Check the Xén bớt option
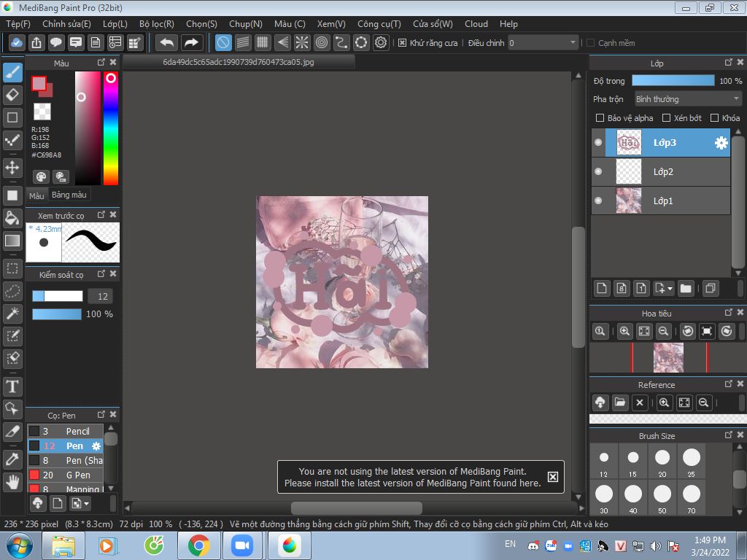The height and width of the screenshot is (560, 747). (667, 118)
